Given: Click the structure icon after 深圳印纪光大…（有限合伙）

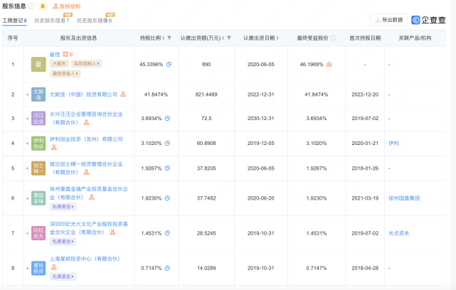Looking at the screenshot, I should coord(112,232).
